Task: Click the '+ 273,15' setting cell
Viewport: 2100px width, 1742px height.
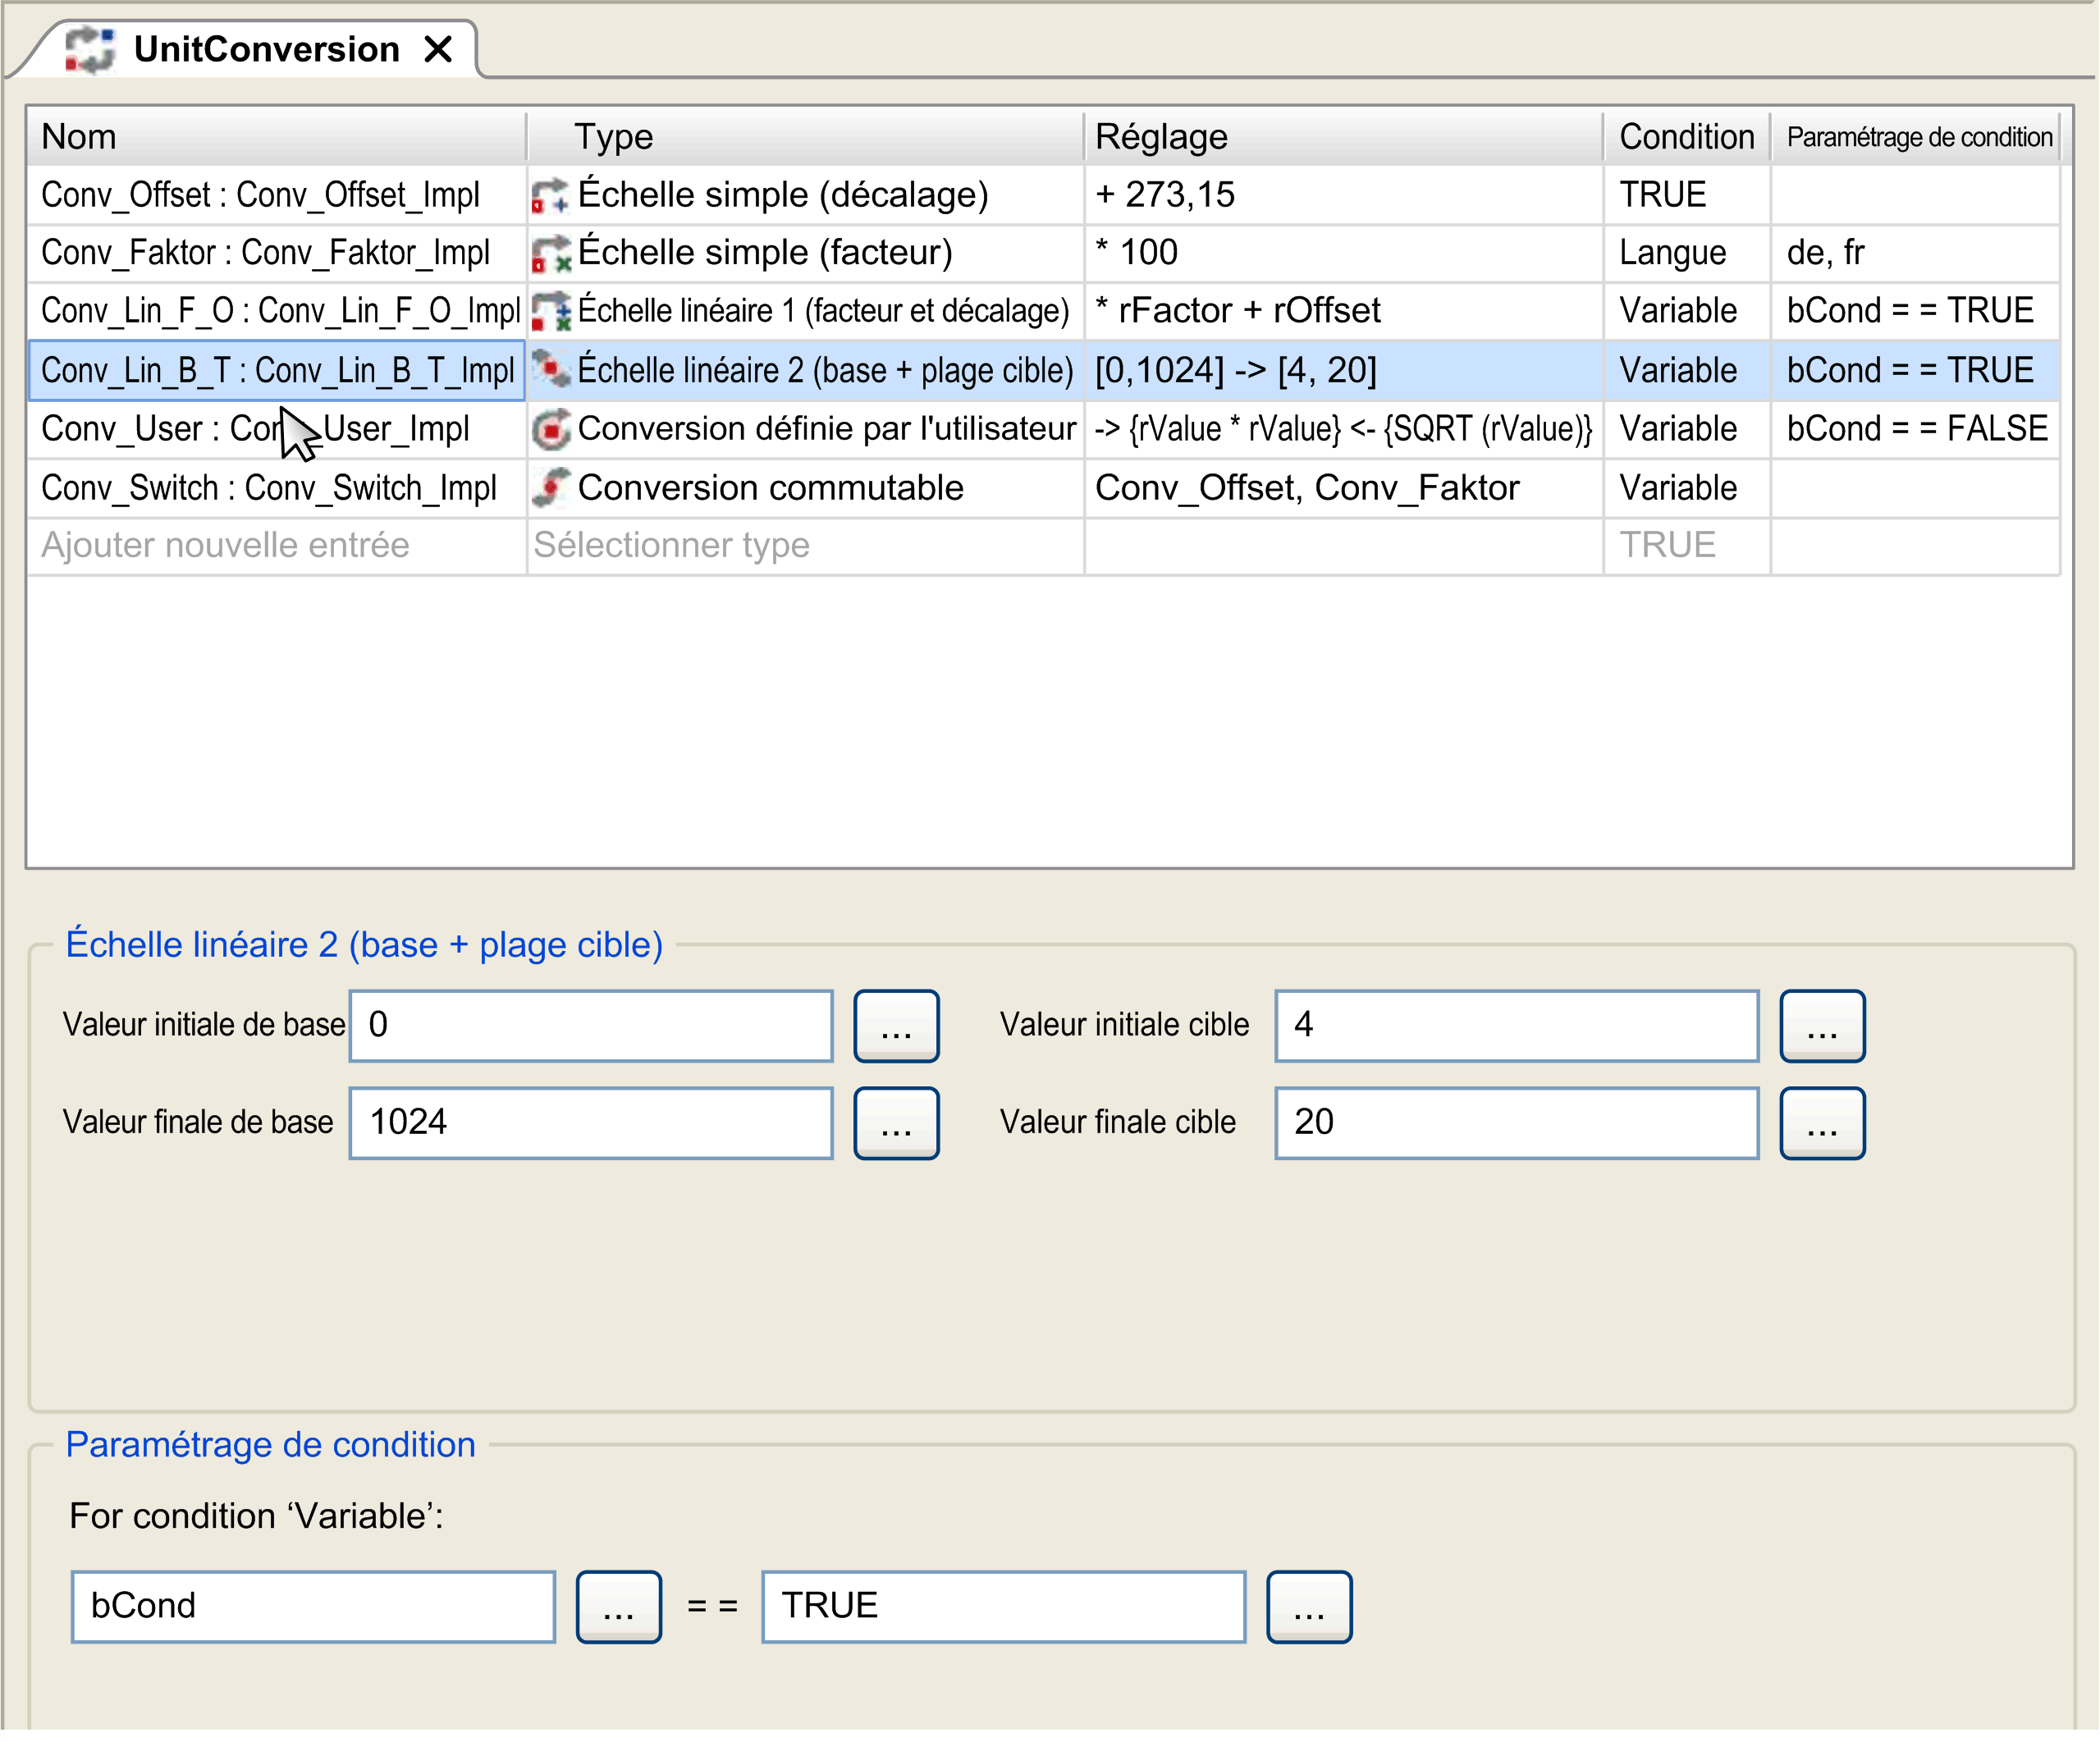Action: [1344, 195]
